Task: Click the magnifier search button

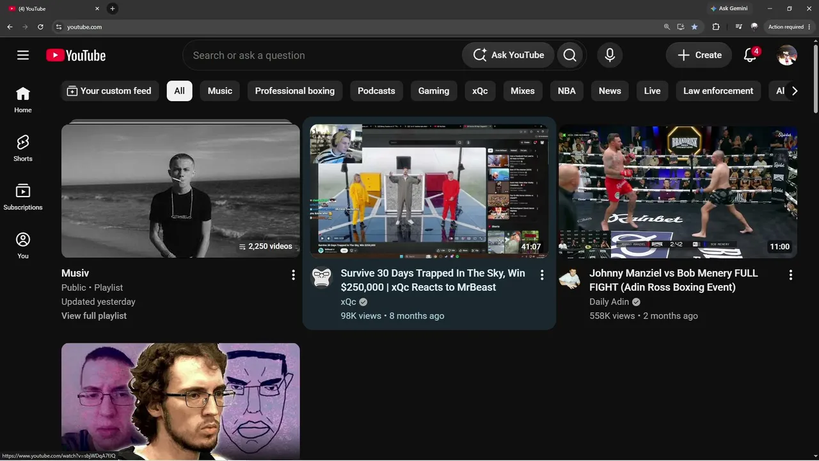Action: click(x=570, y=55)
